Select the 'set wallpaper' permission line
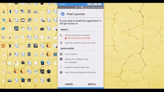This screenshot has width=164, height=92. tap(71, 62)
